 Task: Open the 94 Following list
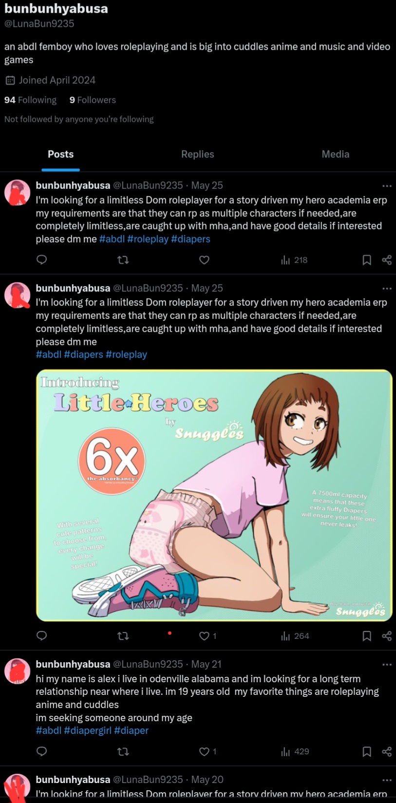coord(30,100)
